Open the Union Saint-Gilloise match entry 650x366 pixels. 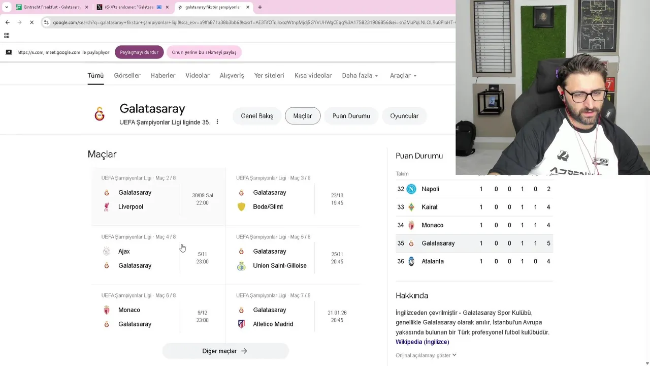click(x=293, y=255)
